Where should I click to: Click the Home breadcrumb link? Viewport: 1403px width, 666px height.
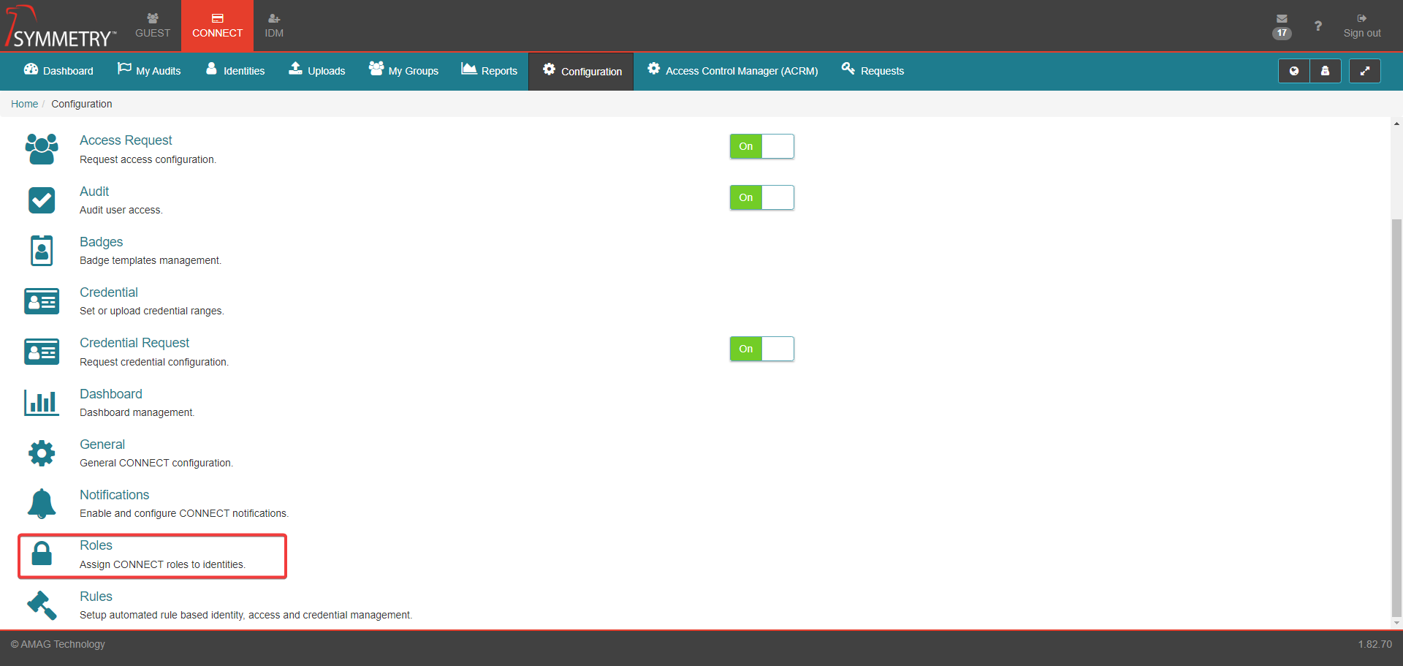coord(24,104)
